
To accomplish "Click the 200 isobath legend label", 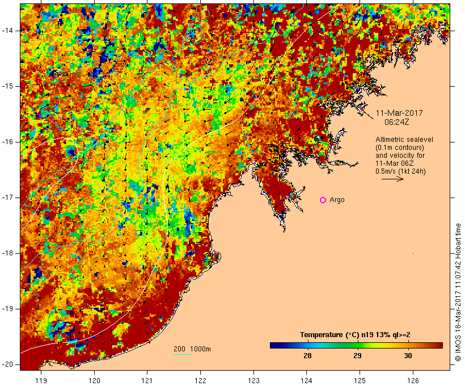I will click(x=179, y=349).
